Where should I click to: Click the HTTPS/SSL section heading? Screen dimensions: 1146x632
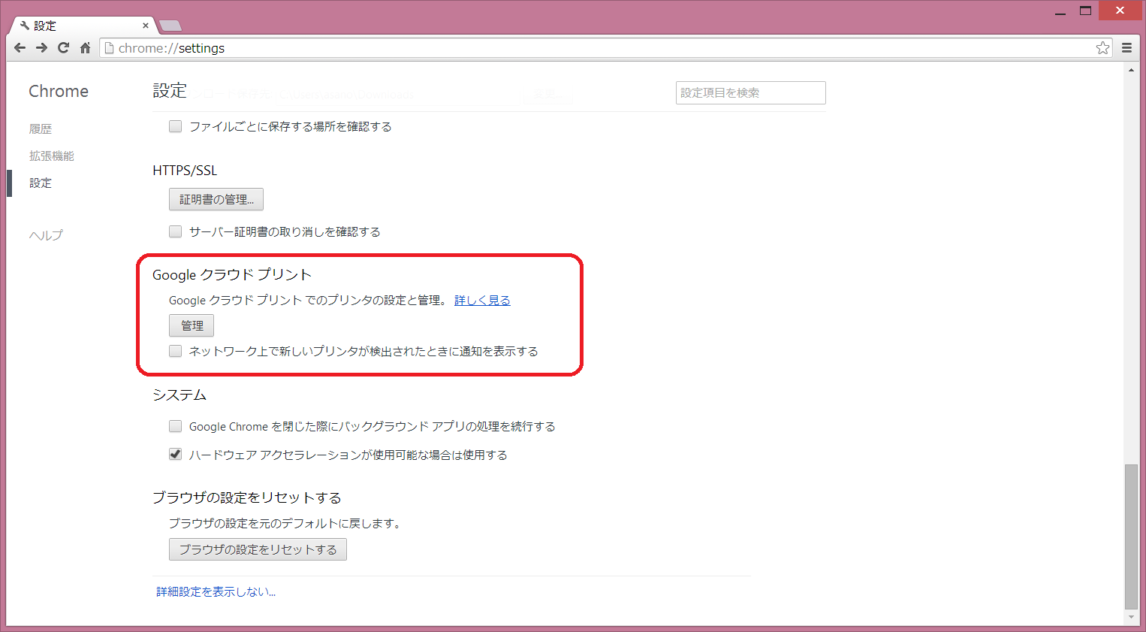pos(185,171)
